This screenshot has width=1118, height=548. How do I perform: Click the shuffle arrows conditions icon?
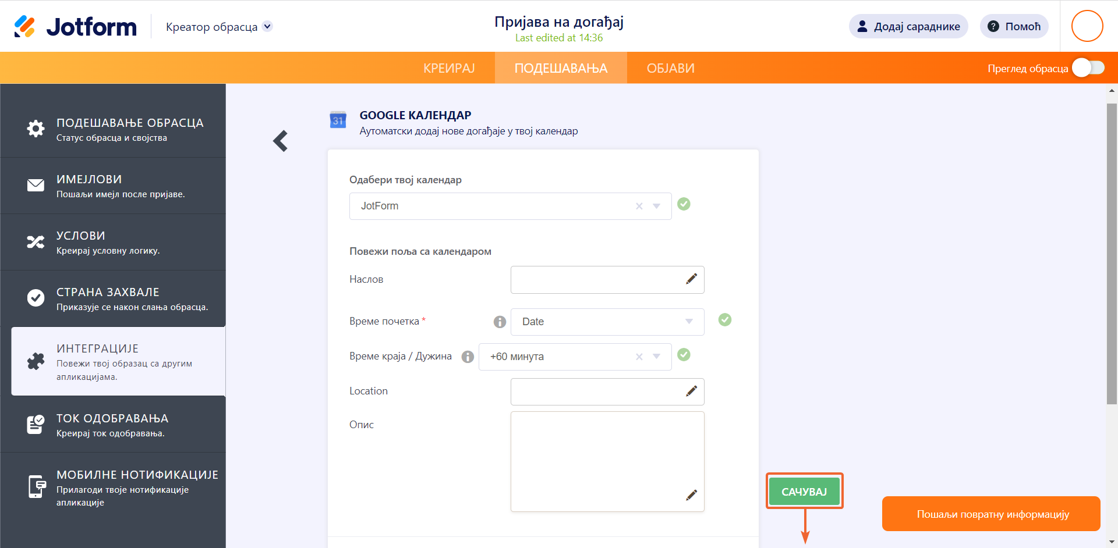pos(36,242)
